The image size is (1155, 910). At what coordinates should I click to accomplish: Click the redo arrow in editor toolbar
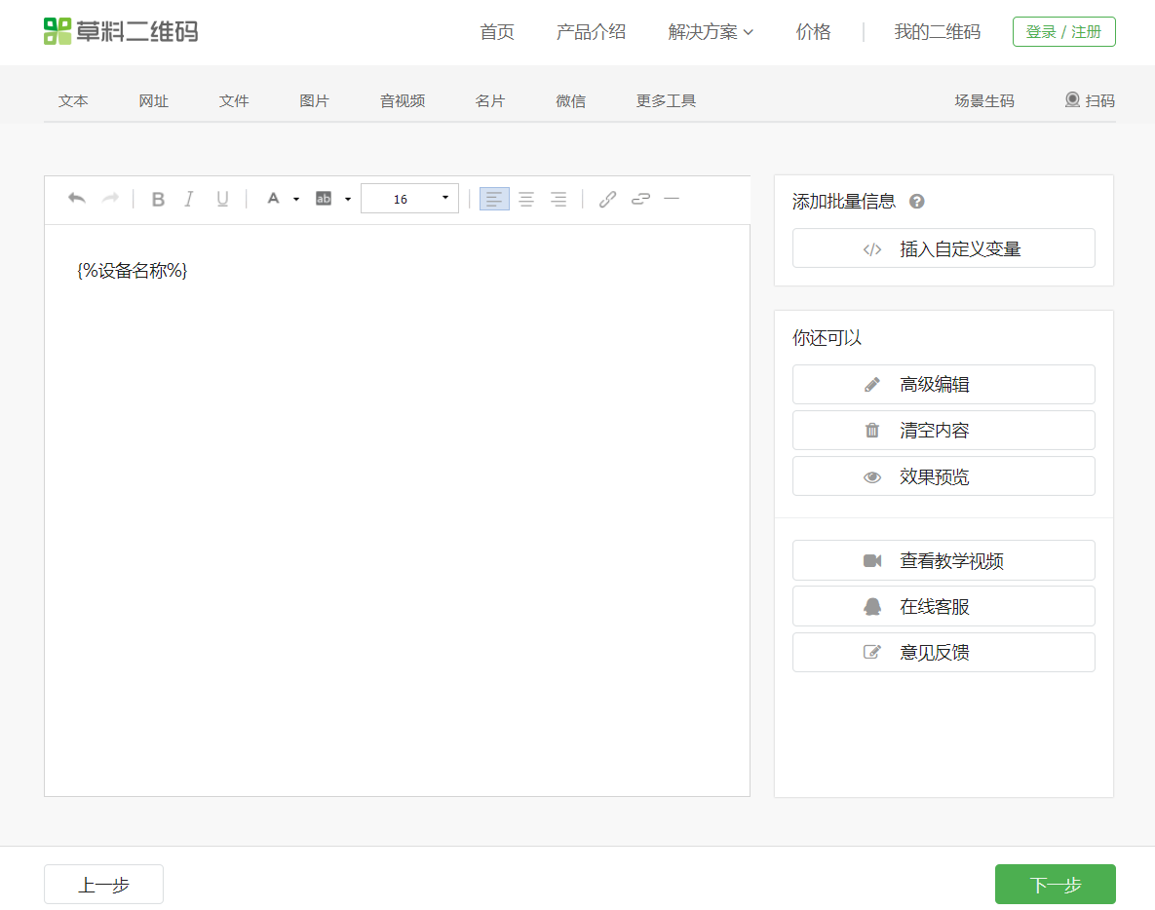[x=110, y=199]
